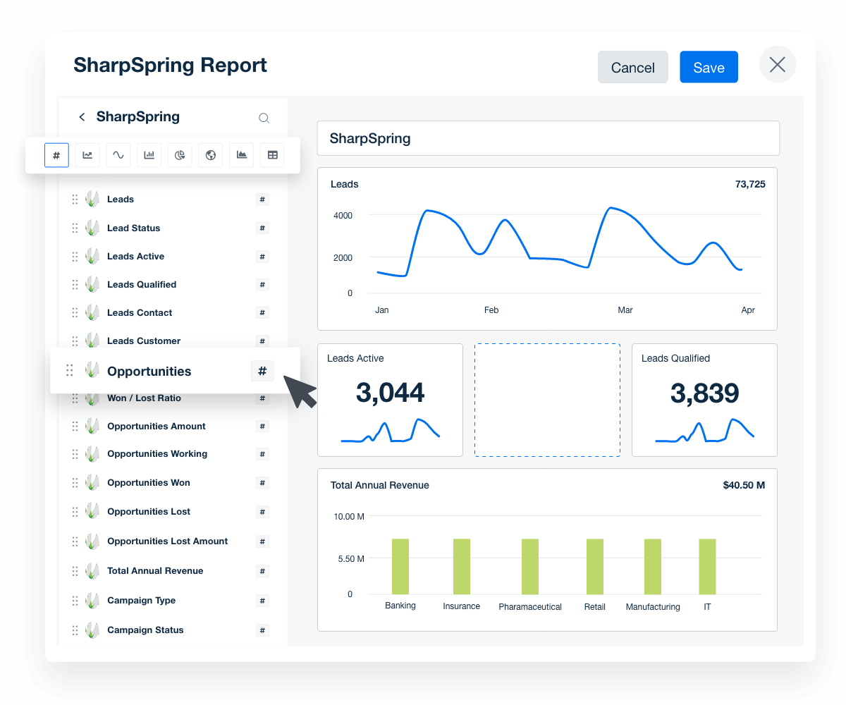The height and width of the screenshot is (705, 846).
Task: Toggle the # indicator for Campaign Status
Action: point(262,630)
